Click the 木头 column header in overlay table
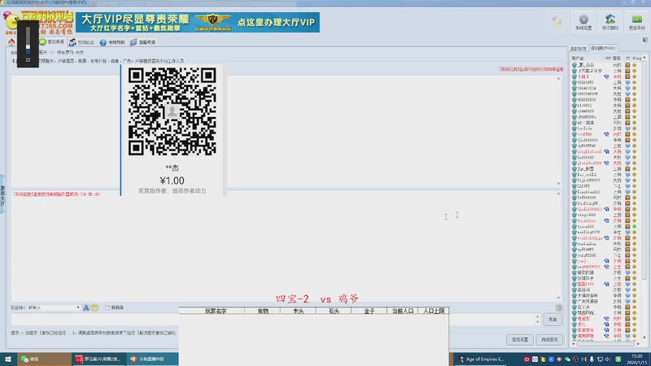Image resolution: width=651 pixels, height=366 pixels. (x=298, y=311)
